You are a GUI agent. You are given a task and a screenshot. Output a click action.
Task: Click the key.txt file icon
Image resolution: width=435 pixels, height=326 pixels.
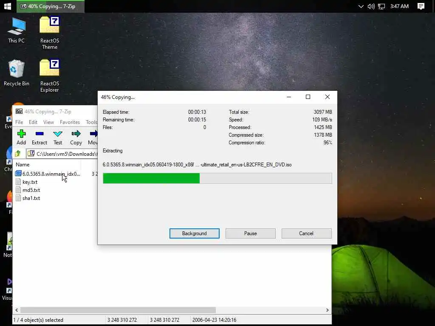[x=18, y=182]
